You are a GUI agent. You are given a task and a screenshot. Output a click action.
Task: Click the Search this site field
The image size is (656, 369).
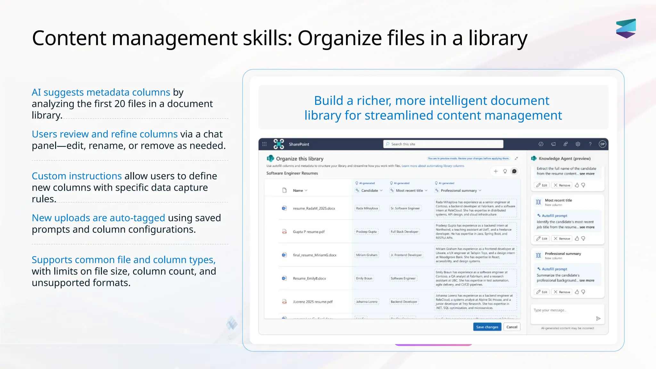(x=443, y=144)
